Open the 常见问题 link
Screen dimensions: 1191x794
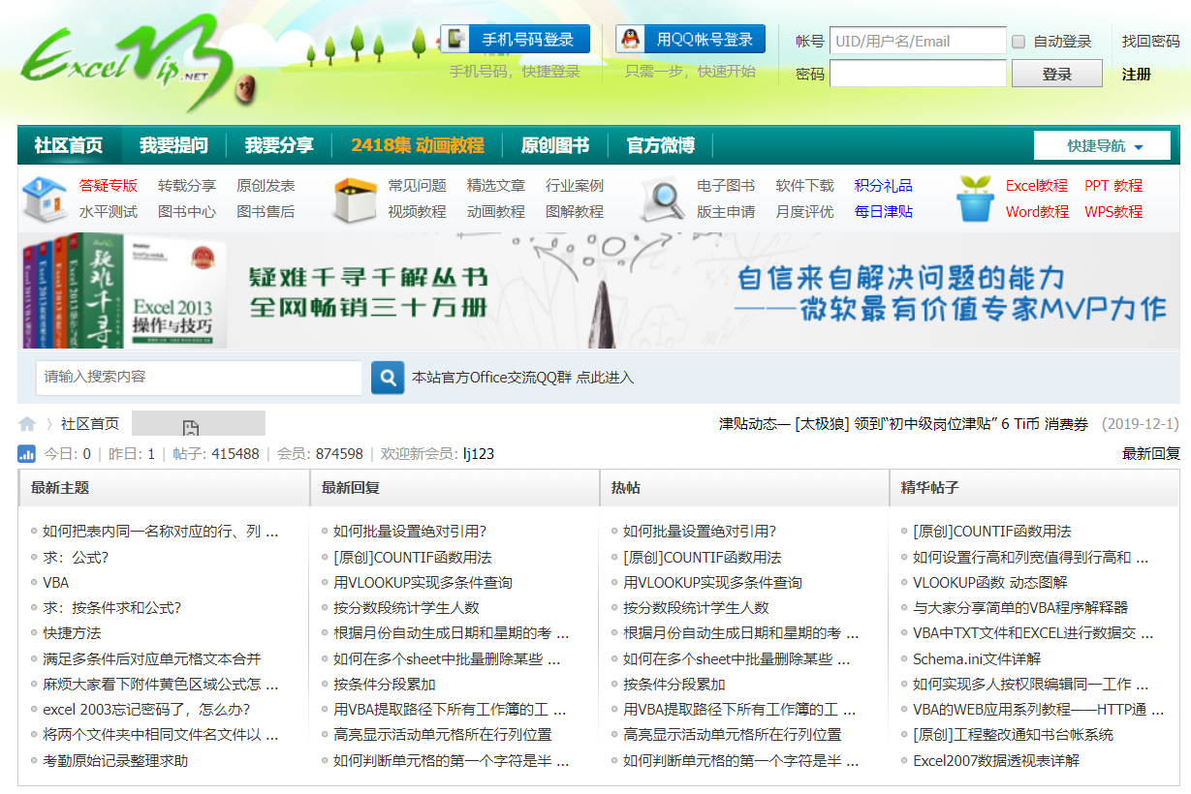click(x=418, y=185)
